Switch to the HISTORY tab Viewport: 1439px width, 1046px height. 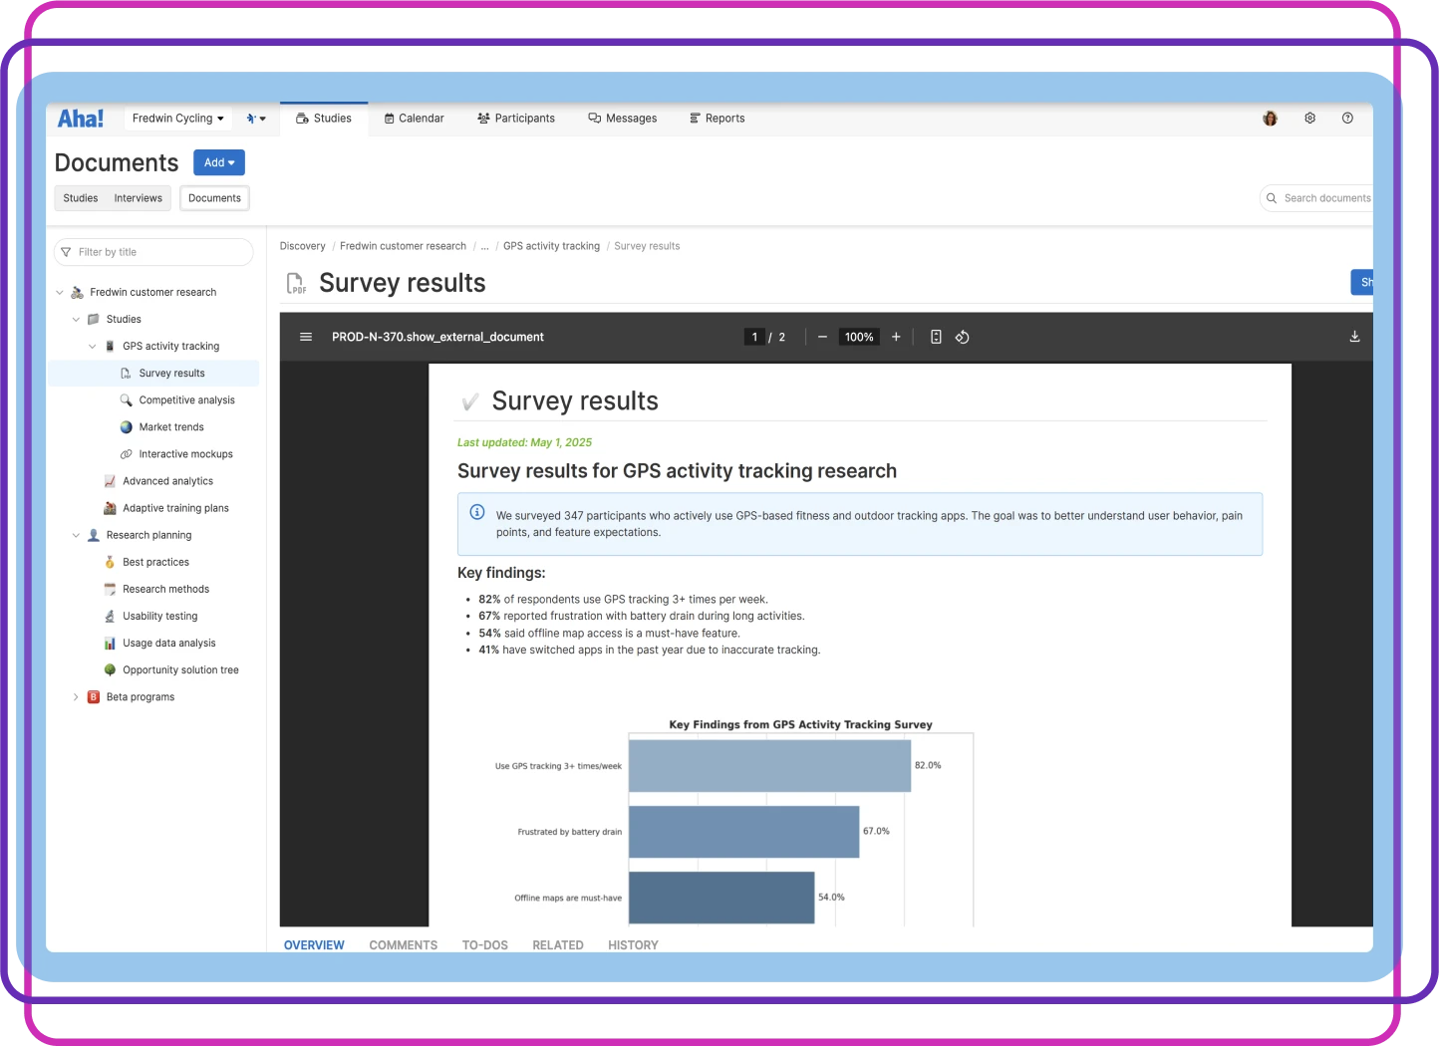[x=633, y=945]
